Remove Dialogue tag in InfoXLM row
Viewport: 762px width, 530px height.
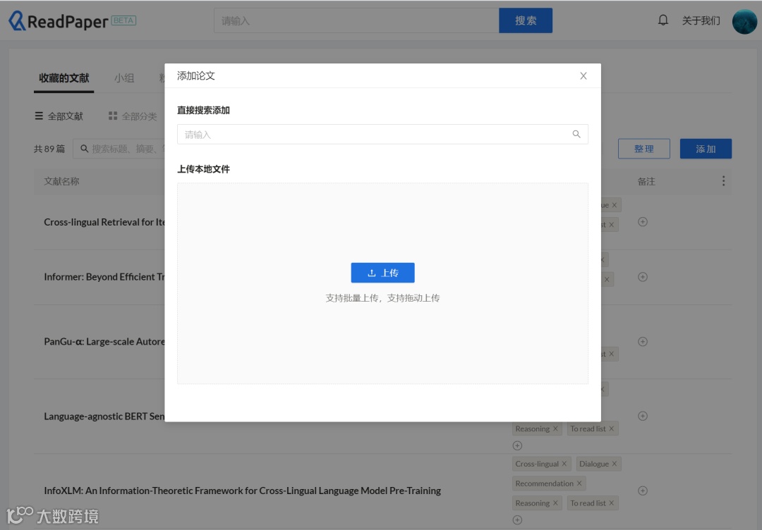tap(615, 464)
